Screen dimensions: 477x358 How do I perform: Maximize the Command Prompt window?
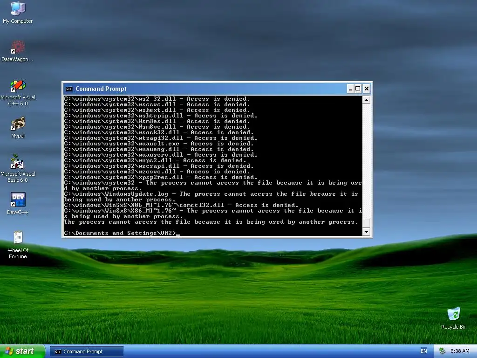[x=358, y=89]
